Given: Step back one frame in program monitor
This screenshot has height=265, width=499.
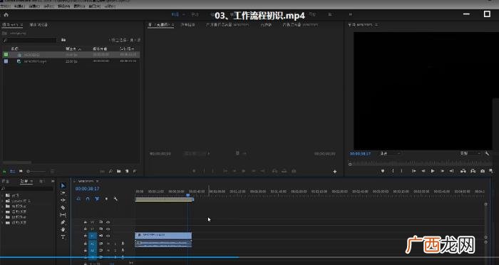Looking at the screenshot, I should pyautogui.click(x=423, y=171).
